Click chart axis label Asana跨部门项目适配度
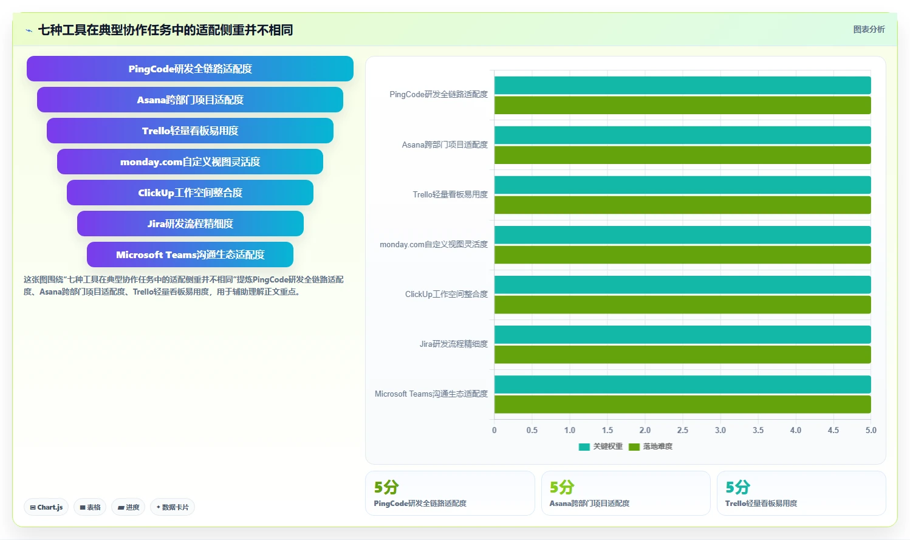This screenshot has width=910, height=540. click(x=445, y=145)
